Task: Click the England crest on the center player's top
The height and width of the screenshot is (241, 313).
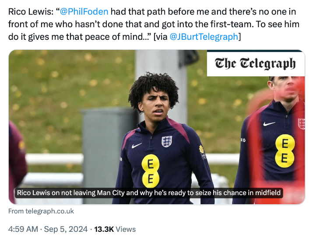Action: point(167,141)
